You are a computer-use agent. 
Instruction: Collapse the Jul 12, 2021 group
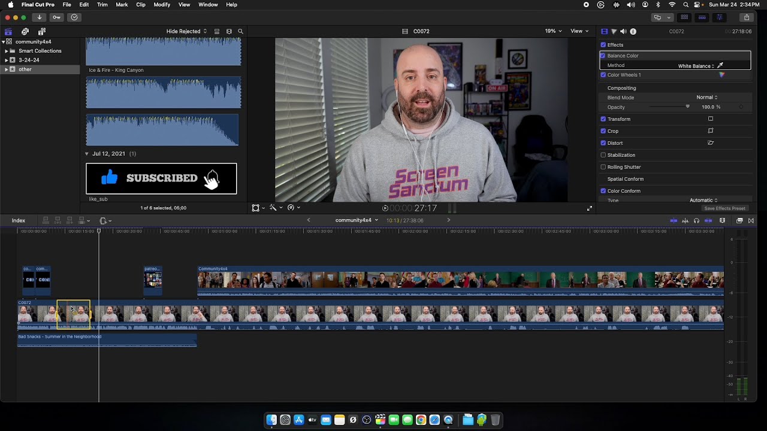[x=87, y=154]
